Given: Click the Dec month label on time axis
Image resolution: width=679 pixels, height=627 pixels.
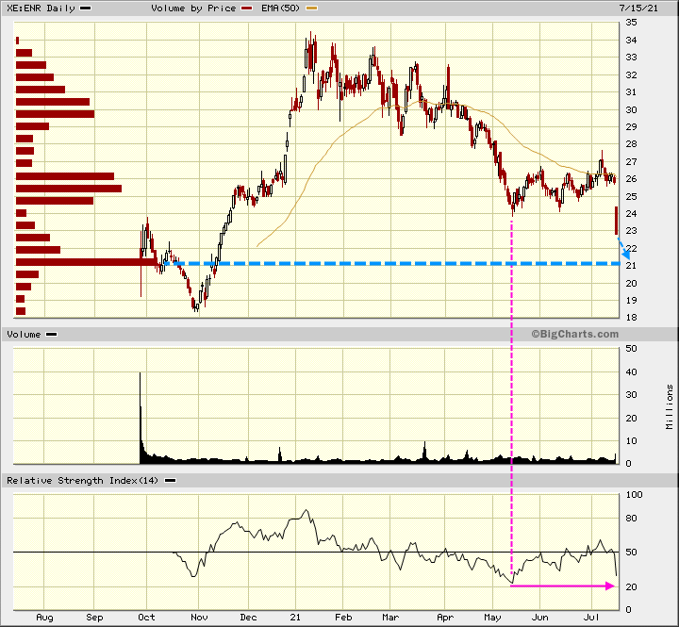Looking at the screenshot, I should pos(249,618).
